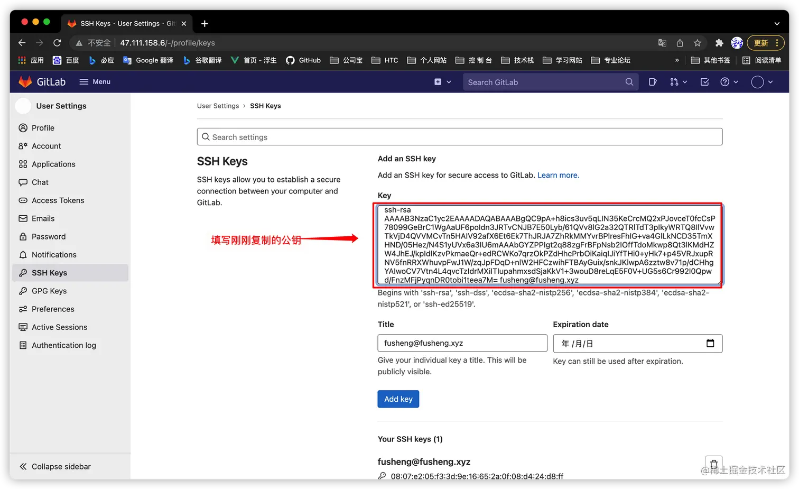Image resolution: width=799 pixels, height=489 pixels.
Task: Open Preferences in the sidebar
Action: coord(70,309)
